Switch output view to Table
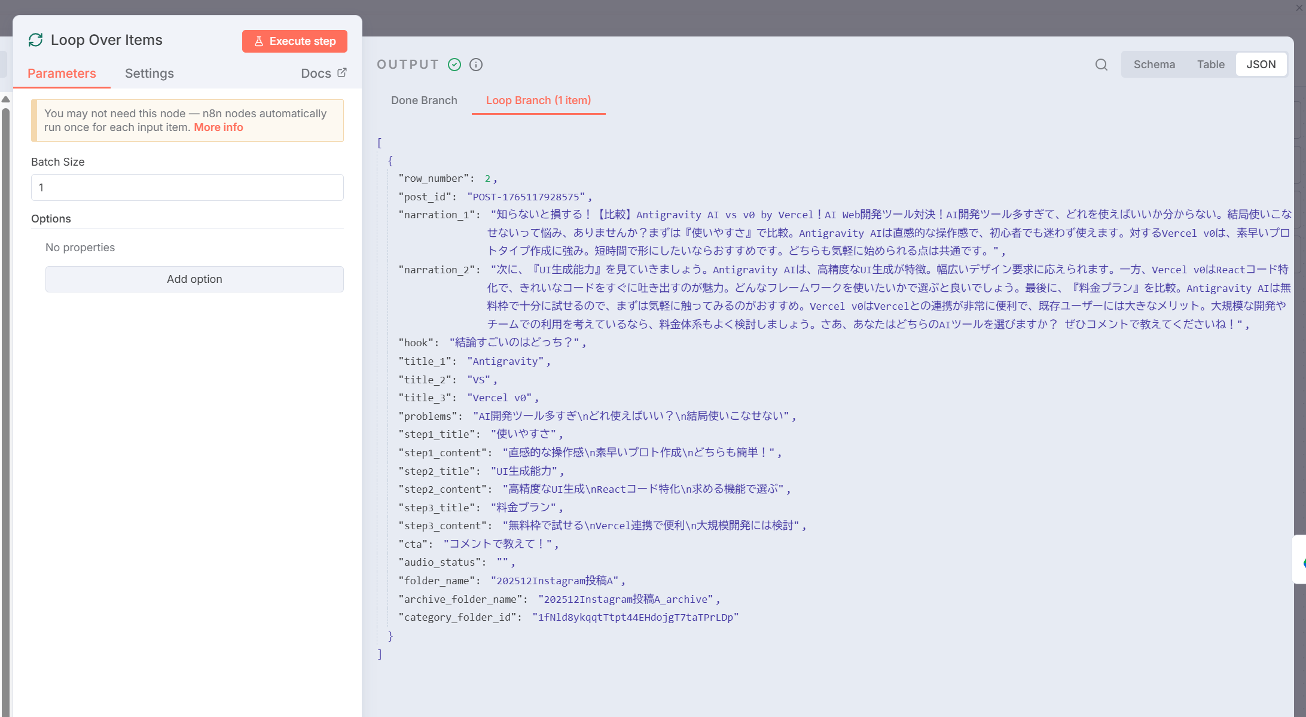 point(1210,65)
